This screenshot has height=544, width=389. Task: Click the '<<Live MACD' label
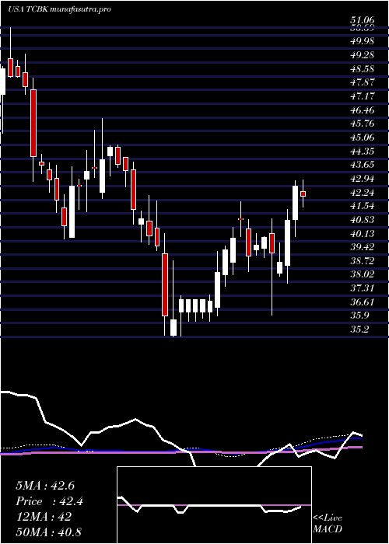[x=328, y=524]
